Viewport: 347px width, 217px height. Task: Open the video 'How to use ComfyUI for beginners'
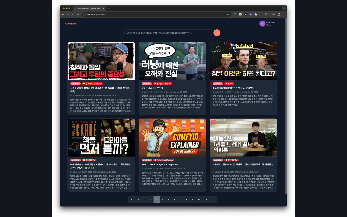[160, 164]
